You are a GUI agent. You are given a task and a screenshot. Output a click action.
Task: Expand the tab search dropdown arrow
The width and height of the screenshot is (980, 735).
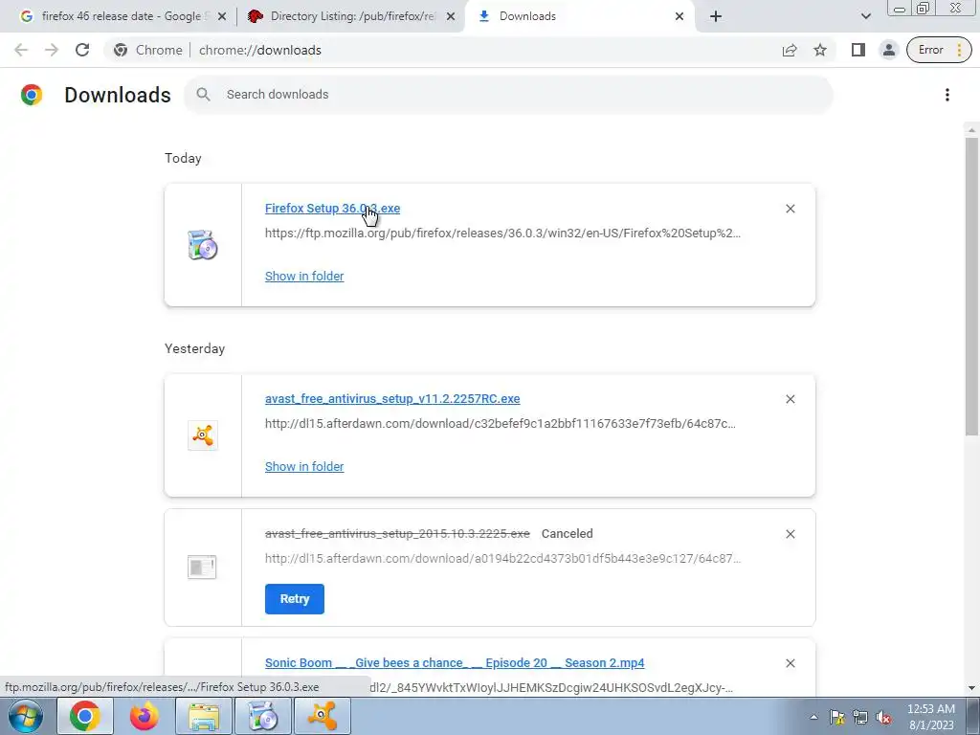click(x=865, y=16)
